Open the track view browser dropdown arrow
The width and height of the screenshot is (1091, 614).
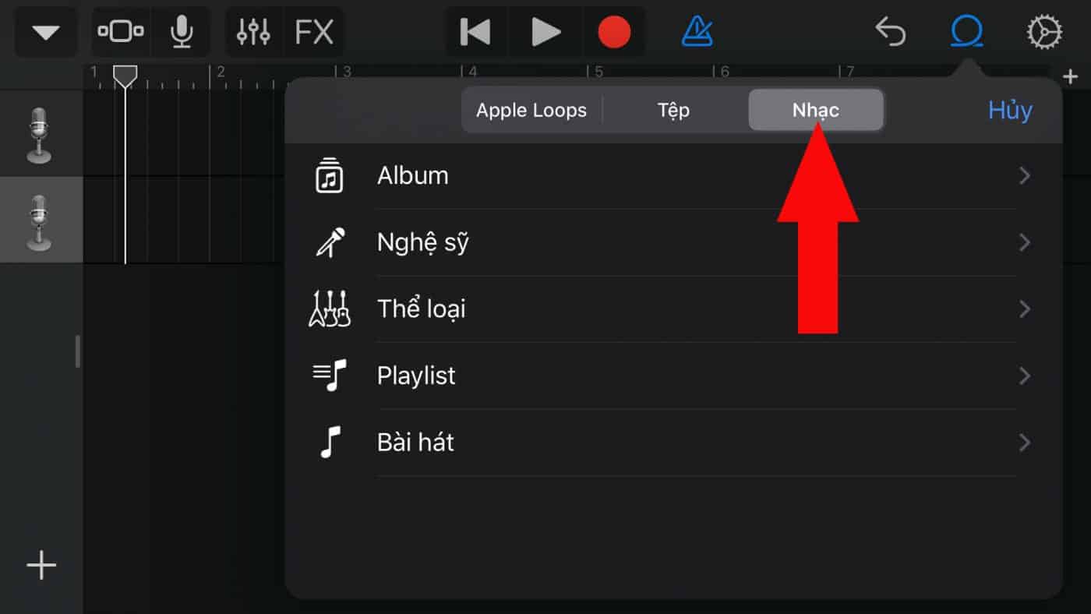46,33
